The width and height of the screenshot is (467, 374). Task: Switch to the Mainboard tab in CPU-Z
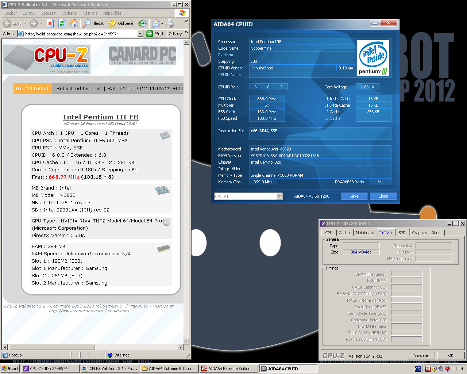[x=365, y=233]
